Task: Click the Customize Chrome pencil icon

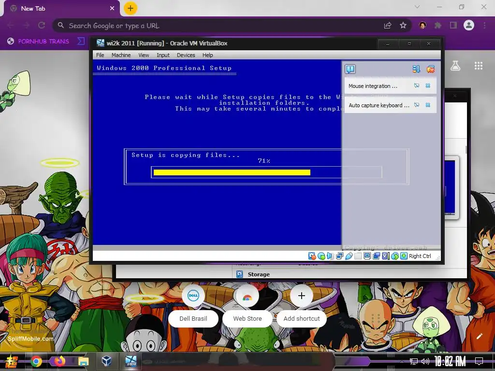Action: pyautogui.click(x=479, y=336)
